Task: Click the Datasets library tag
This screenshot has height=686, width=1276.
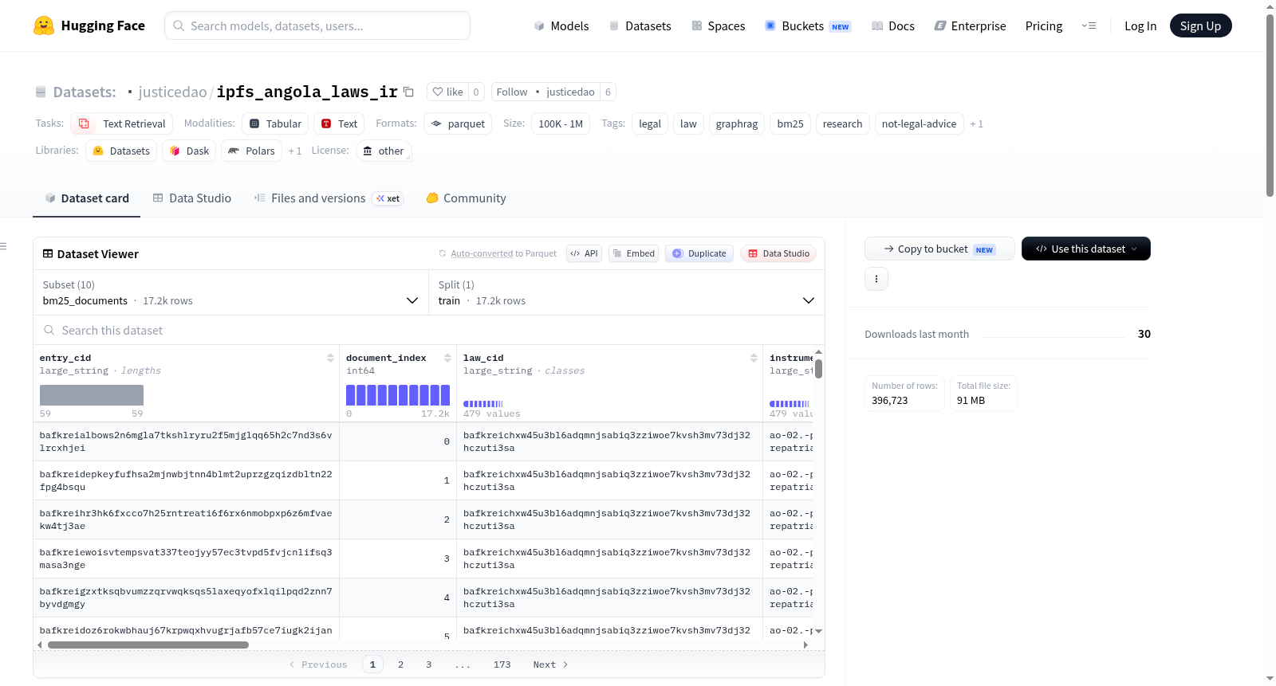Action: point(121,151)
